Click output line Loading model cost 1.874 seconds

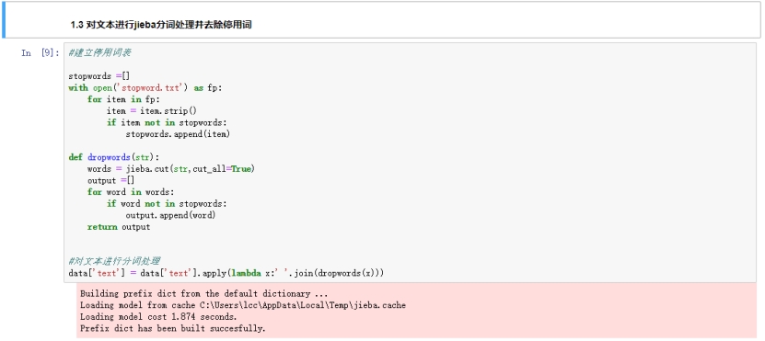pos(158,317)
